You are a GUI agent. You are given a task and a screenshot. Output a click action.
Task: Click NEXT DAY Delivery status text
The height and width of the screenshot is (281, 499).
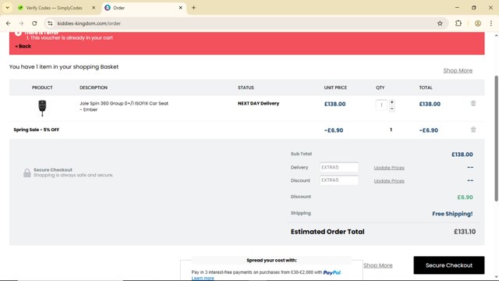coord(258,103)
